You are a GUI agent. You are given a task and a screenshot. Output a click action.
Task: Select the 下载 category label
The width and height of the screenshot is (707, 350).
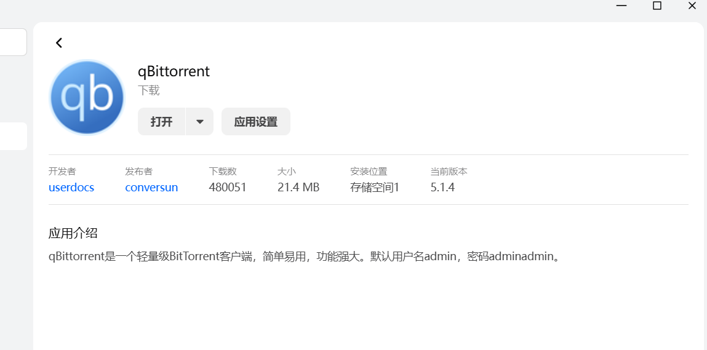[x=148, y=90]
